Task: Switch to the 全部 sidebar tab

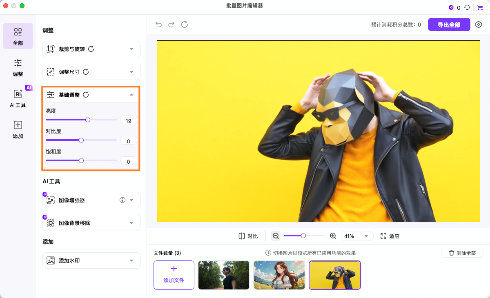Action: (18, 36)
